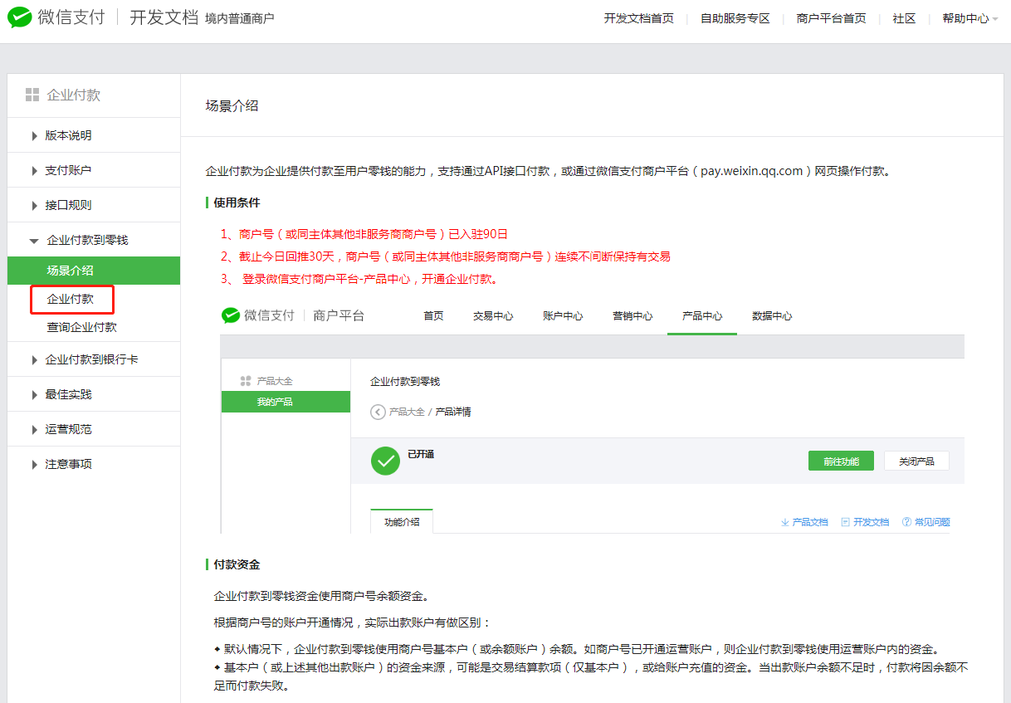Expand the 支付账户 sidebar section

[94, 170]
